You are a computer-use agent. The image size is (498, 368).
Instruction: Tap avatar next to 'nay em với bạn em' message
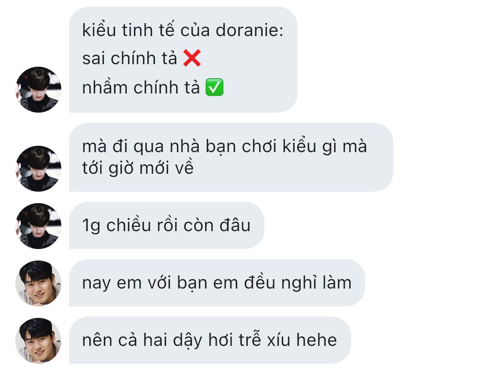pos(38,283)
